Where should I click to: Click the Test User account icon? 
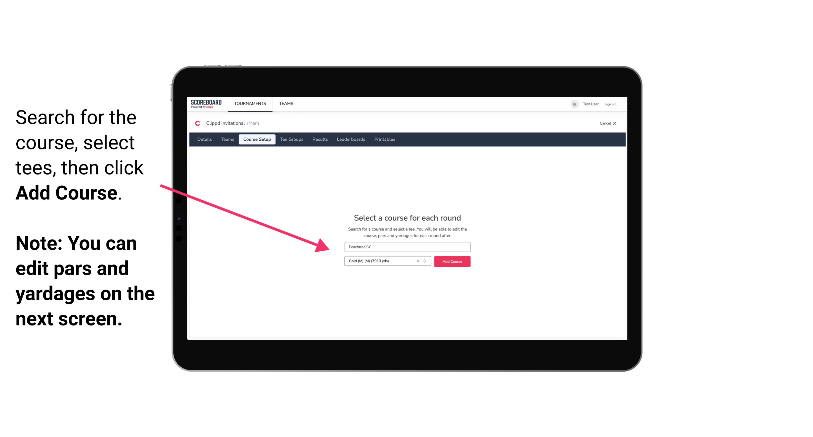pyautogui.click(x=572, y=104)
